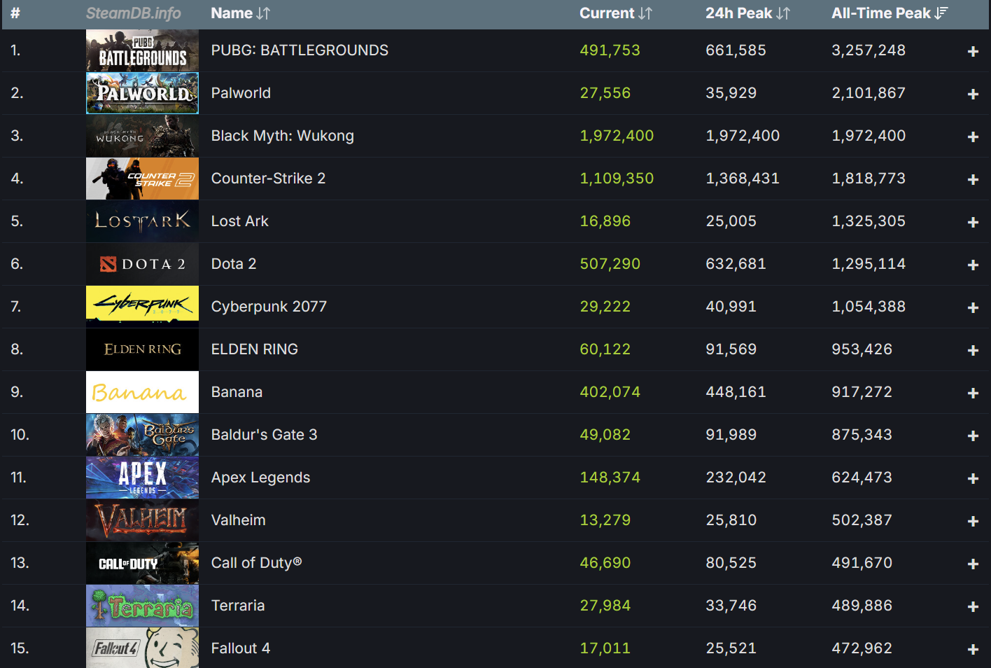Select Palworld's all-time peak 2,101,867
This screenshot has height=668, width=991.
coord(869,93)
